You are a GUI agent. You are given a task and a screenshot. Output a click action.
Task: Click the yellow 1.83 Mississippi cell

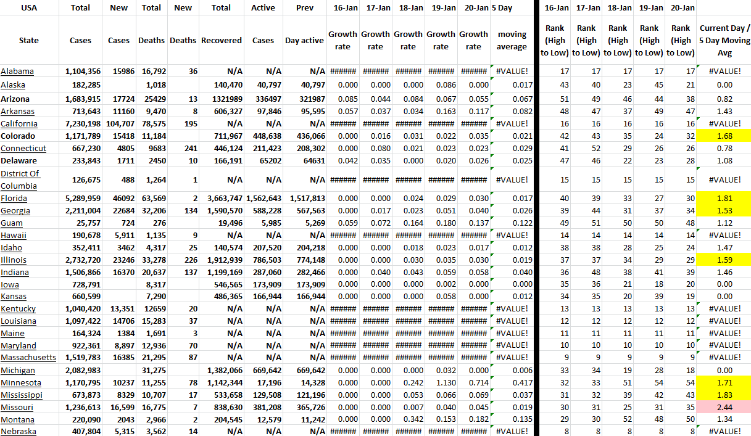tap(724, 395)
